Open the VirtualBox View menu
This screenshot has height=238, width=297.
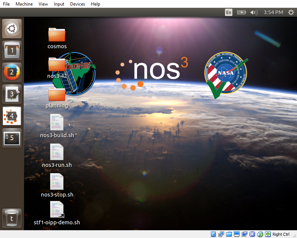coord(43,4)
